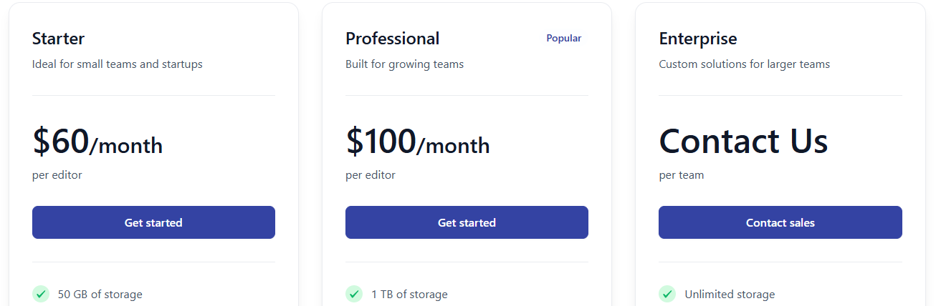Click 'per team' label under Contact Us
This screenshot has width=936, height=306.
click(681, 175)
